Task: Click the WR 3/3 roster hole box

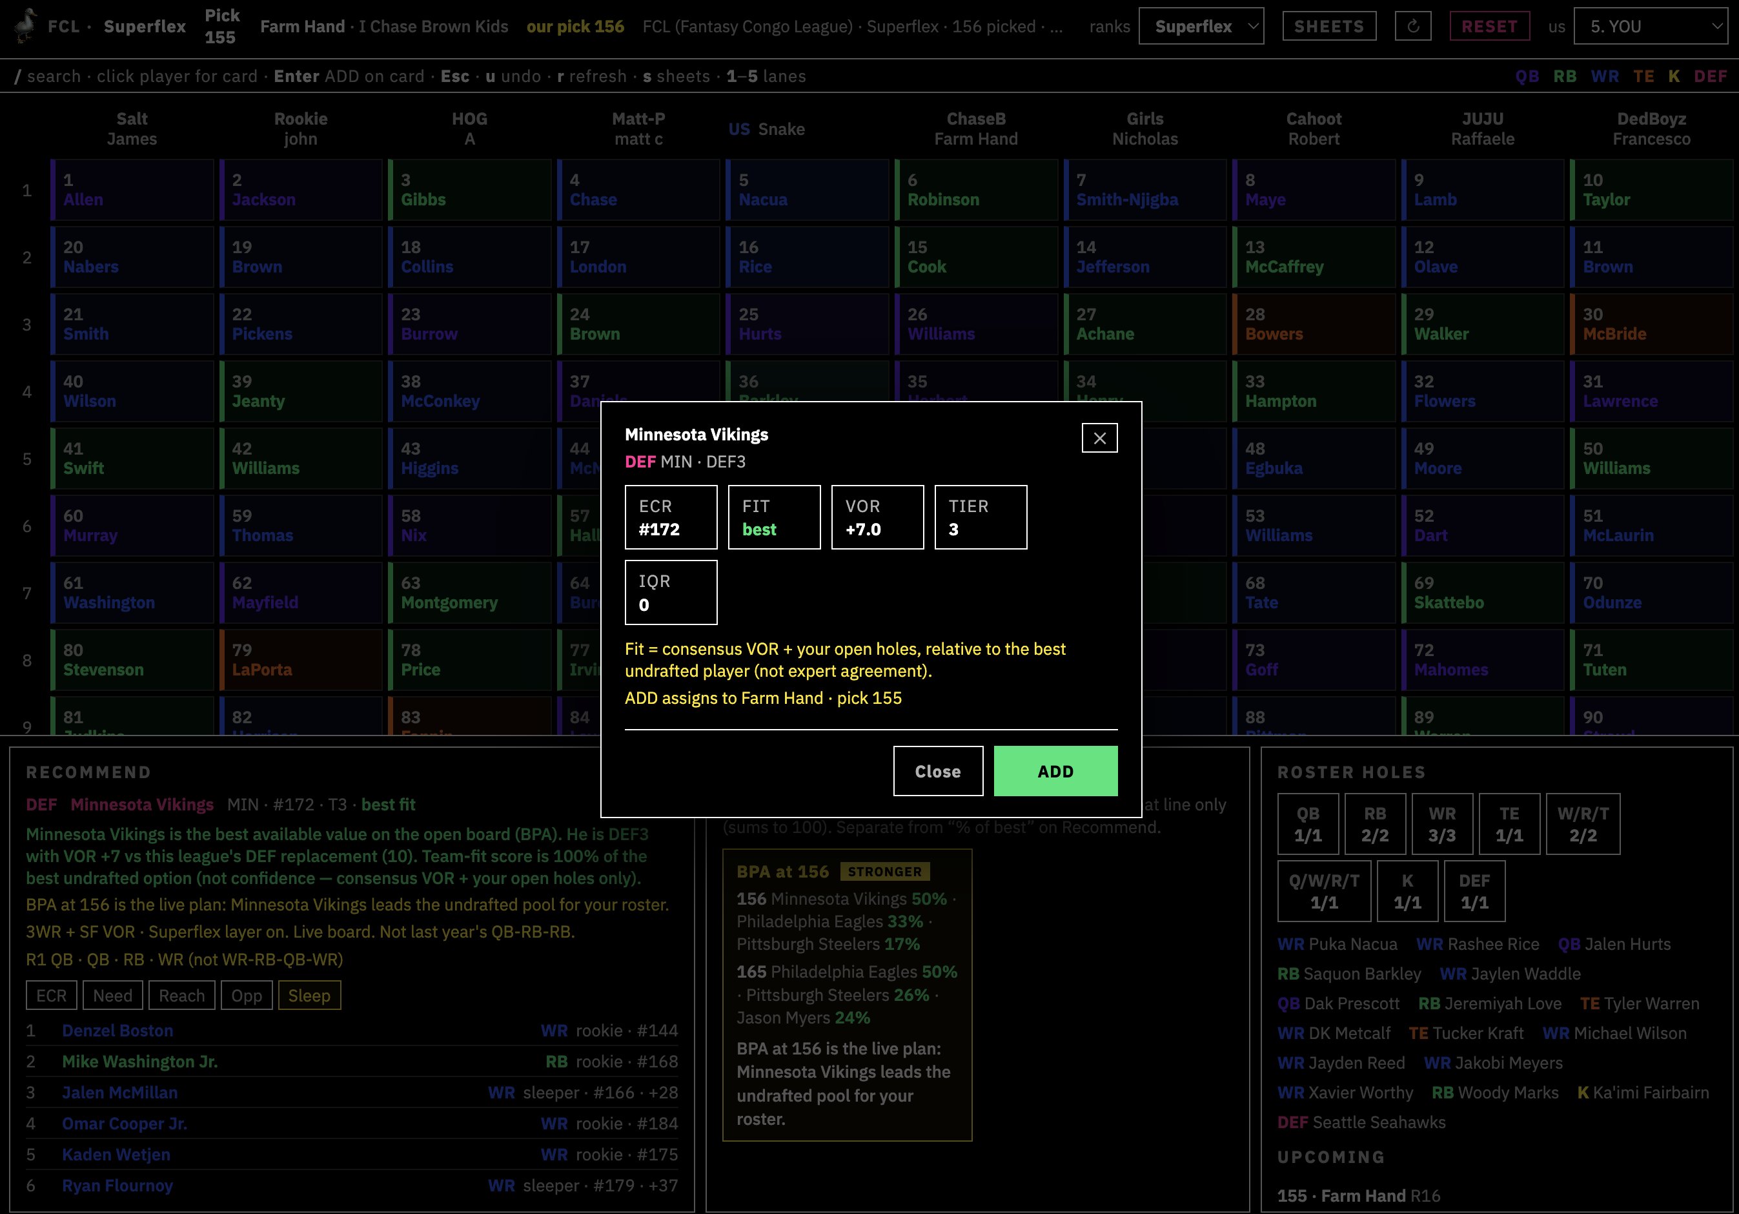Action: [1442, 825]
